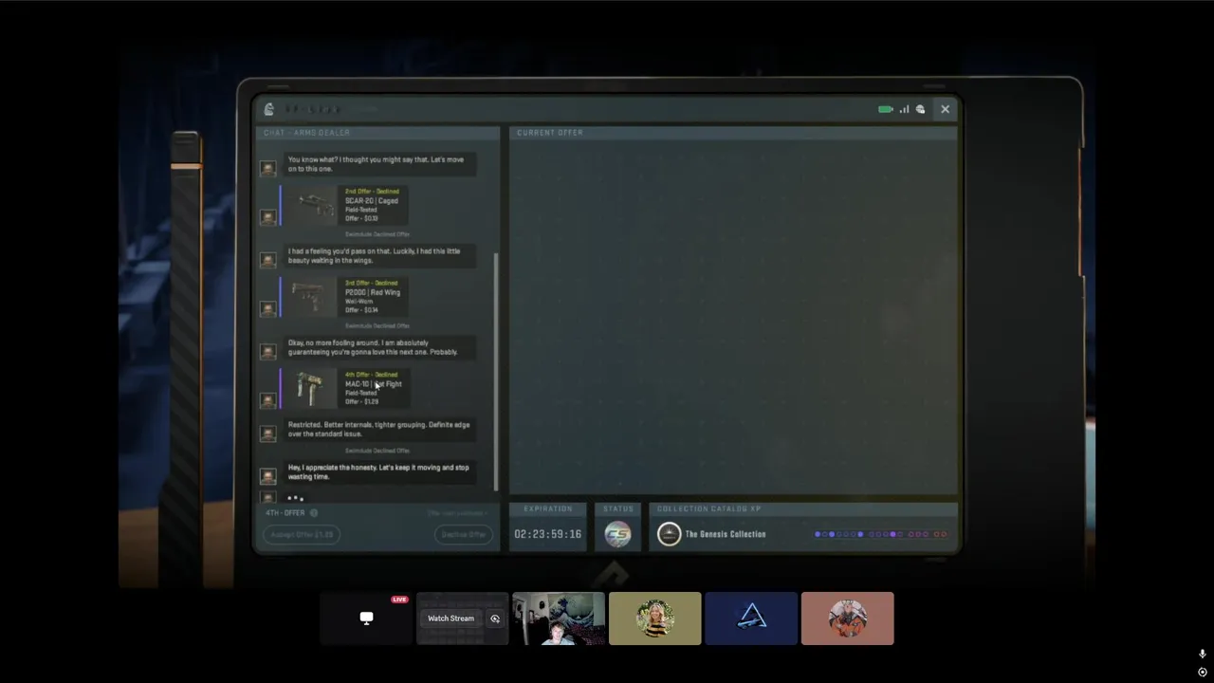Open the MAC-10 4th offer card
Image resolution: width=1214 pixels, height=683 pixels.
pyautogui.click(x=345, y=388)
